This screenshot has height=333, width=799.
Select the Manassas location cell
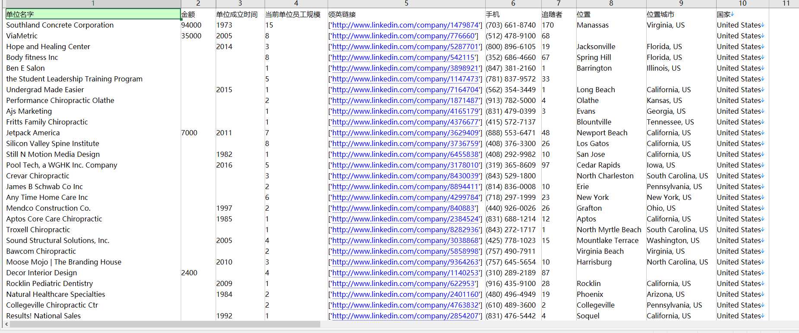[611, 25]
